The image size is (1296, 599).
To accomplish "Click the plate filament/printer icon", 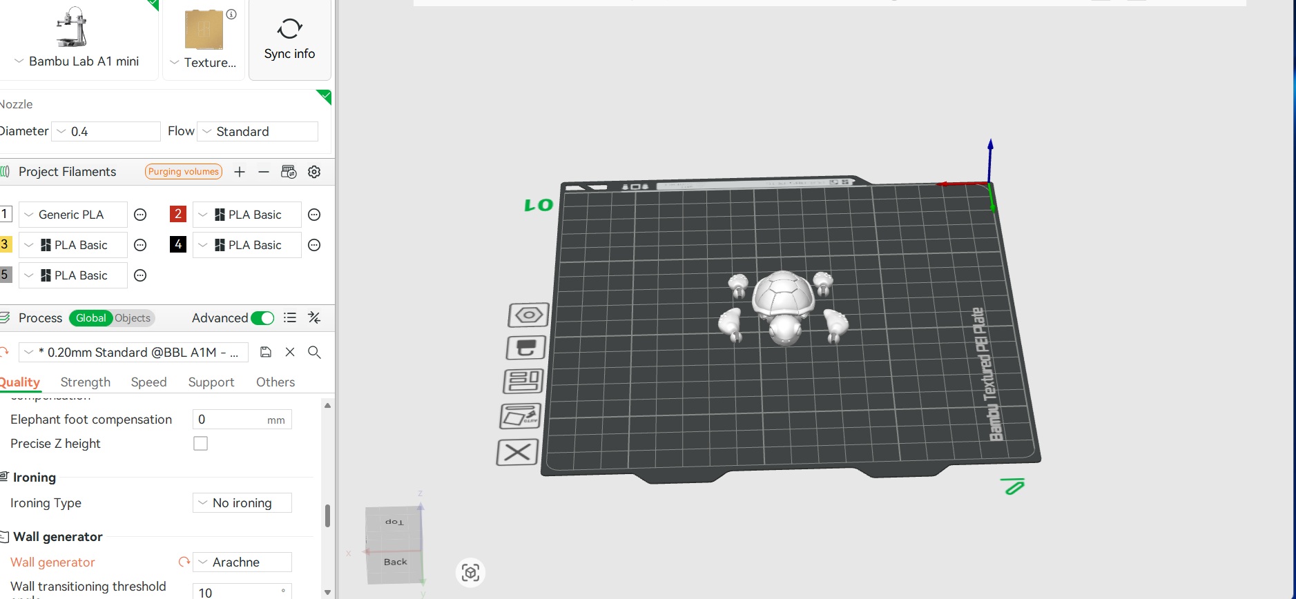I will click(x=526, y=348).
